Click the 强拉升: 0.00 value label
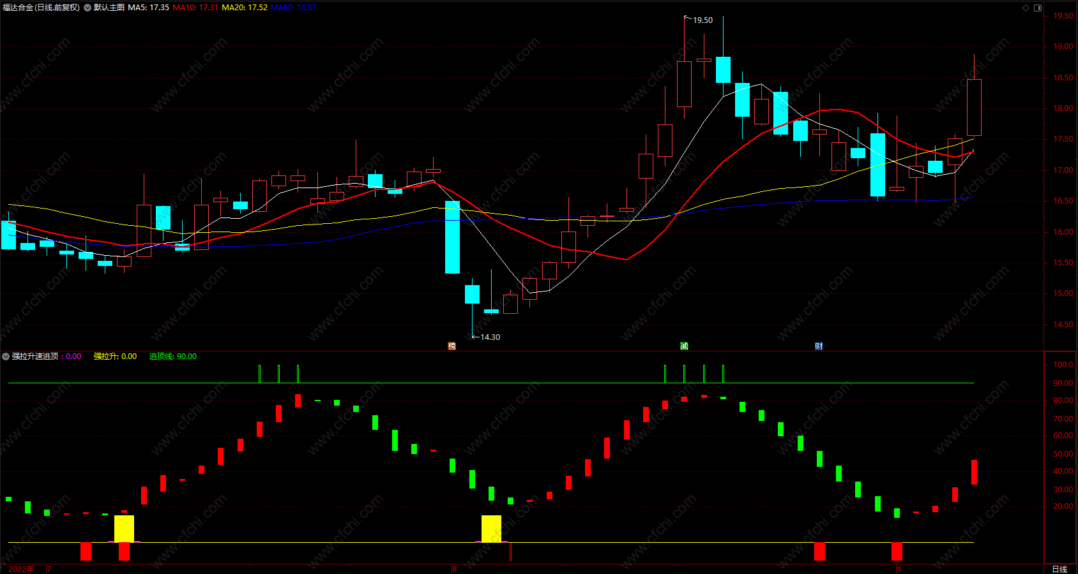Image resolution: width=1078 pixels, height=574 pixels. [115, 357]
